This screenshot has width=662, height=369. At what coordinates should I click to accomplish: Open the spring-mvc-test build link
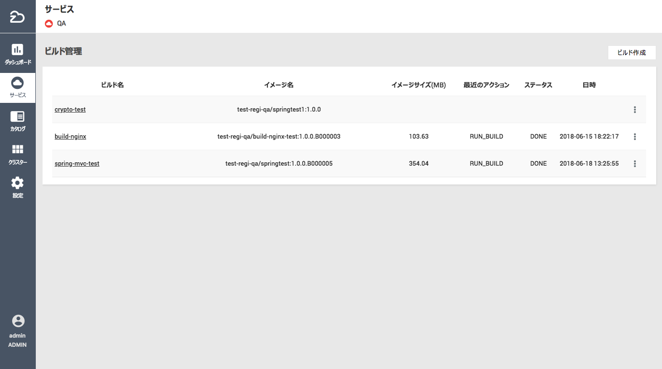[77, 164]
